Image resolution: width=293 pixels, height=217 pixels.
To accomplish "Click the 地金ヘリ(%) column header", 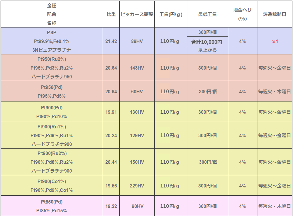I will 242,14.
